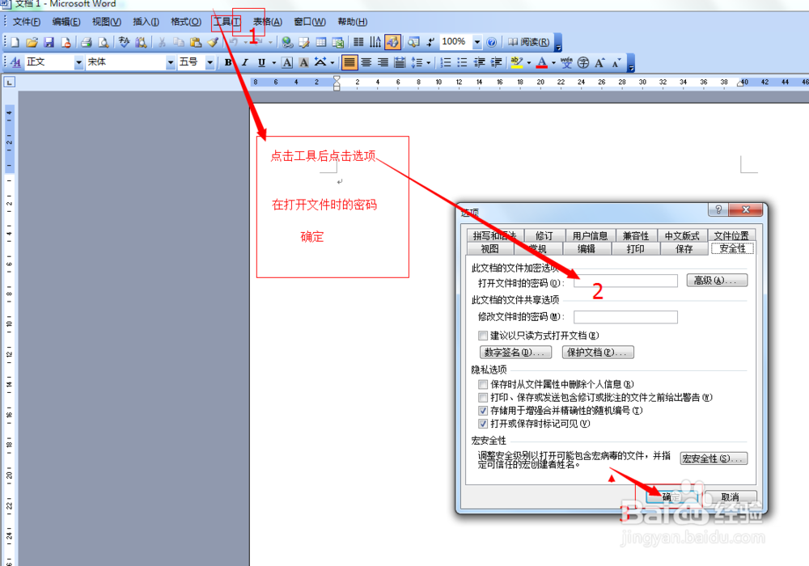This screenshot has width=809, height=566.
Task: Switch to the 保存 tab in options dialog
Action: tap(684, 249)
